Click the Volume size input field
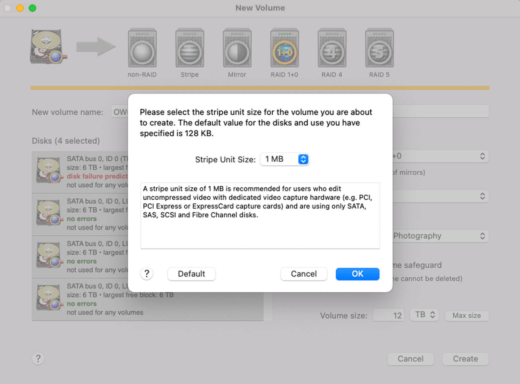The width and height of the screenshot is (520, 384). 389,315
